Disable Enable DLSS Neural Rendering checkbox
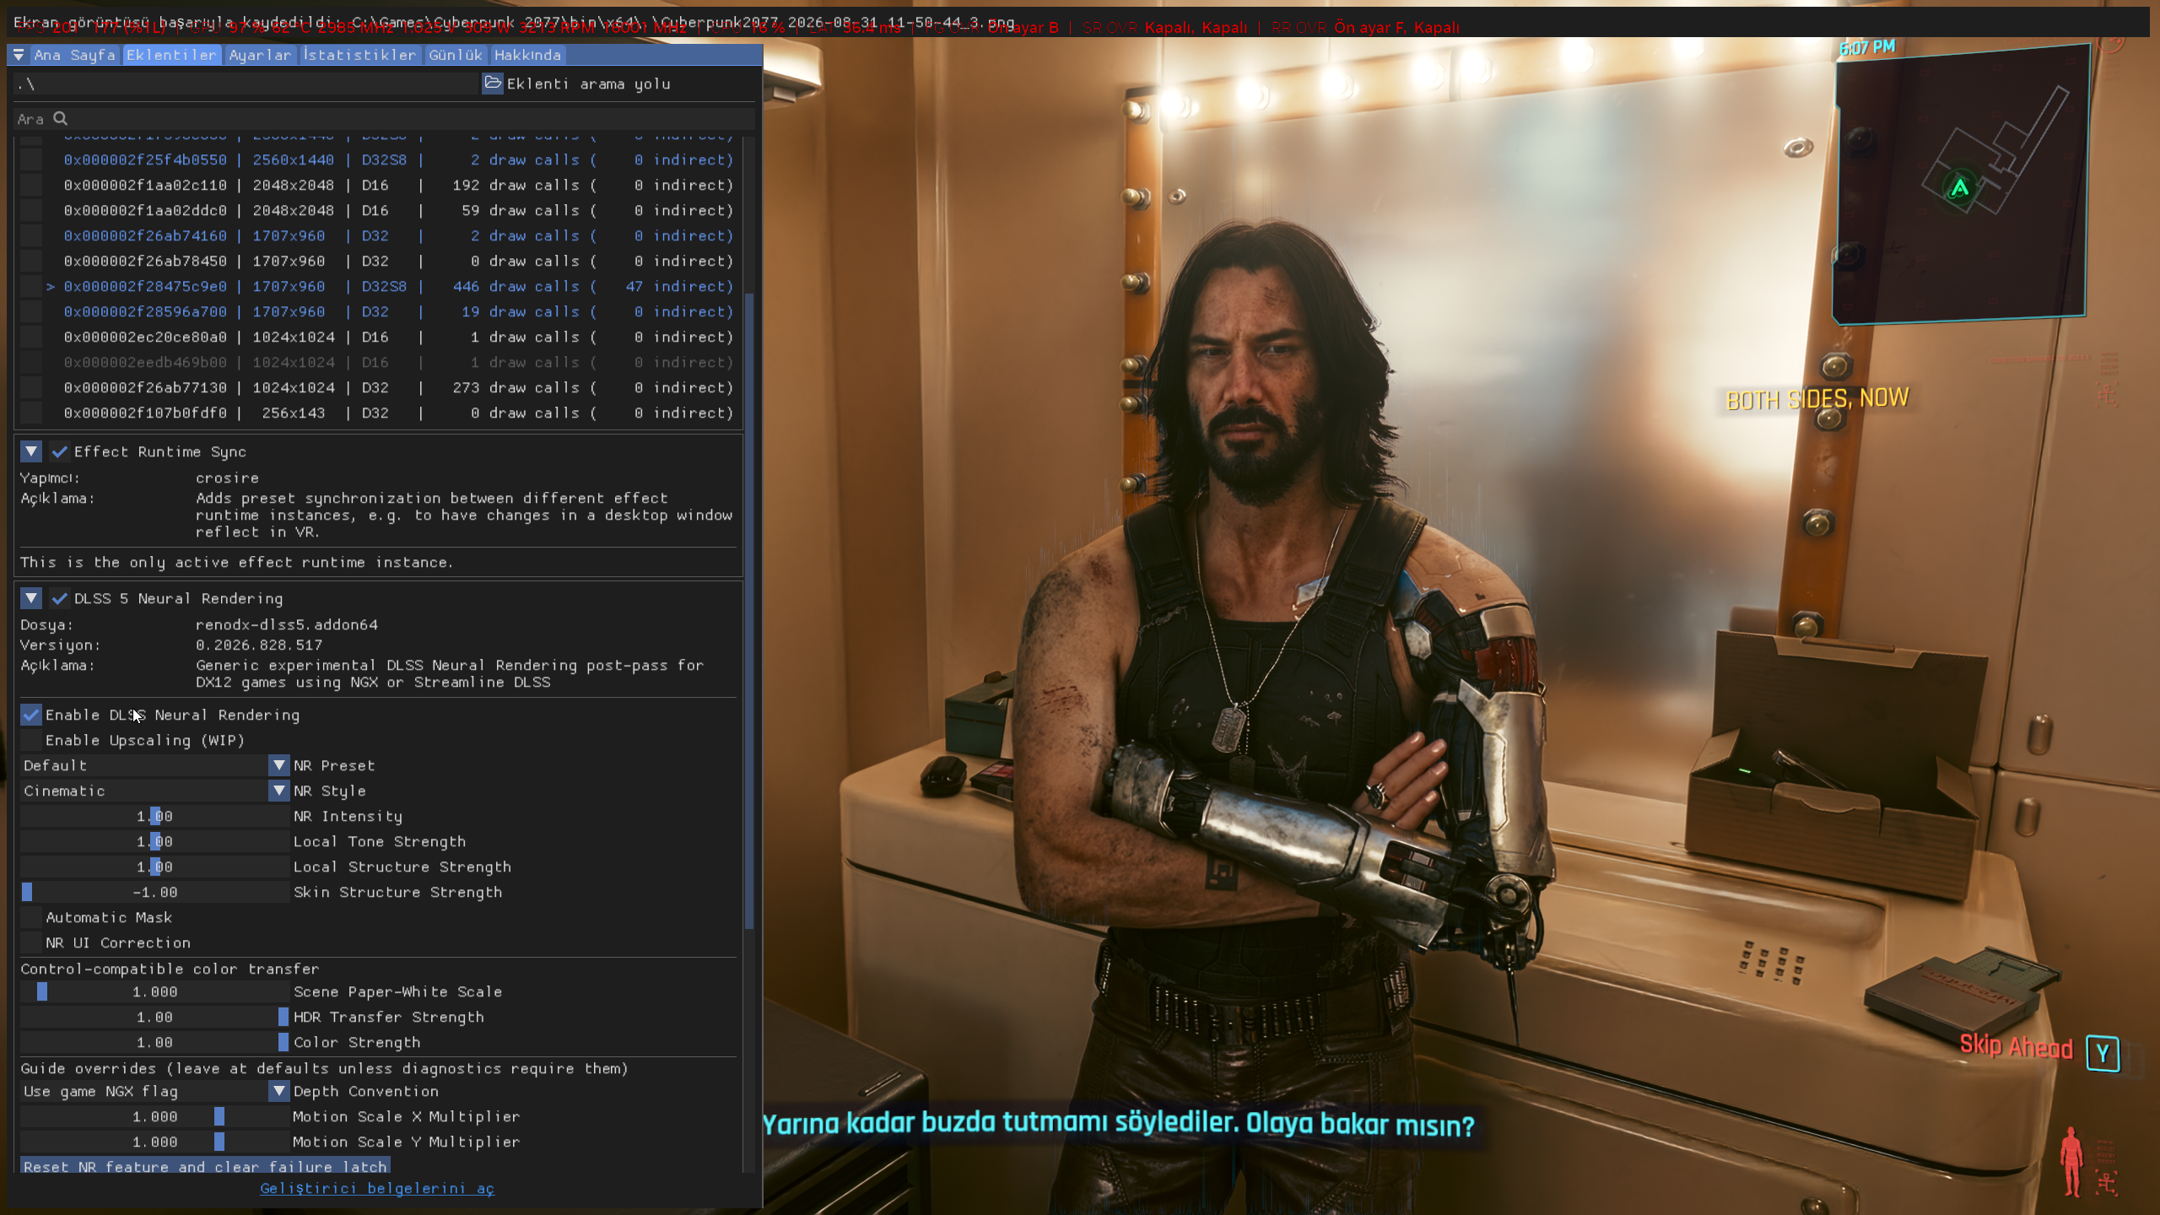Screen dimensions: 2160x1215 pyautogui.click(x=31, y=715)
